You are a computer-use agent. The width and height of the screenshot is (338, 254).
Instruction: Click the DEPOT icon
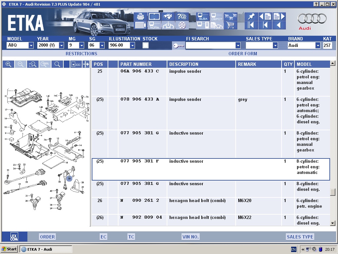coord(217,17)
